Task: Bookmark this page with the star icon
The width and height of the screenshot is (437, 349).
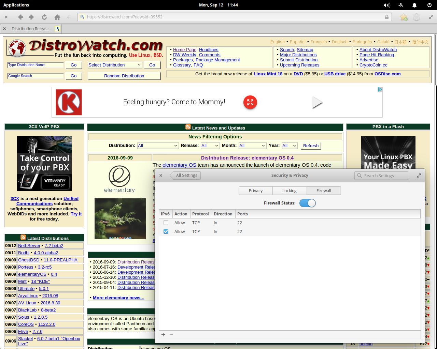Action: 404,17
